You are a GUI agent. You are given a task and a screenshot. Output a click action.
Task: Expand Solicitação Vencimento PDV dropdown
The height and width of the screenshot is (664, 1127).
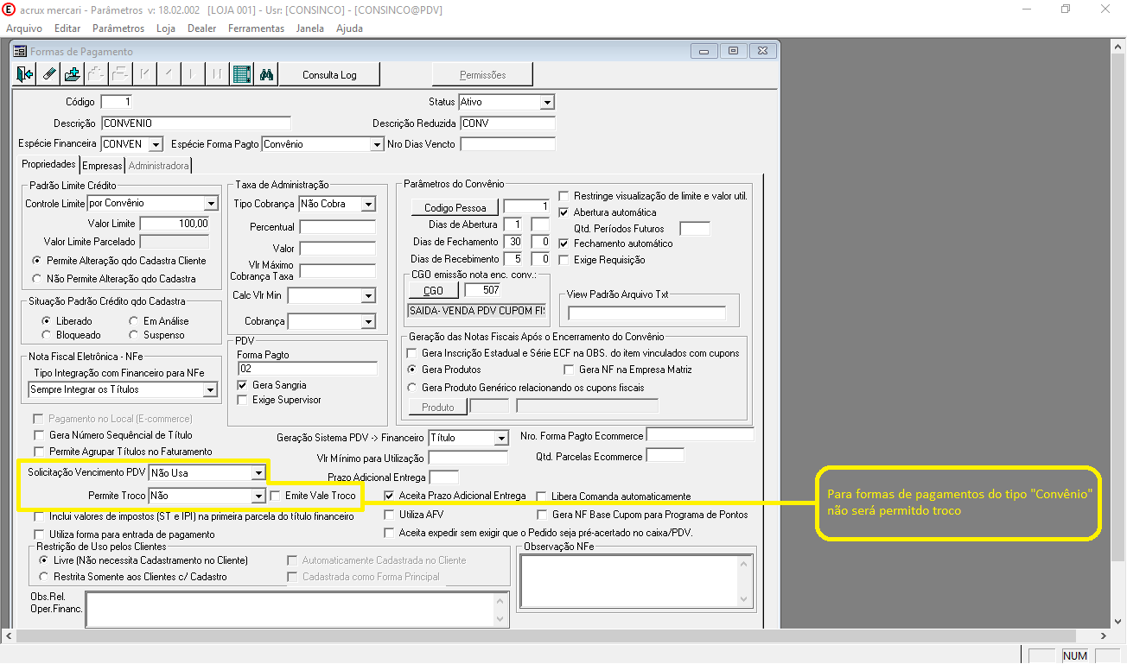[258, 473]
